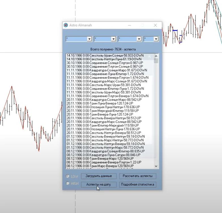Select row 20.11.1986 Трин-Меркурий-Юпитер-119.58-UP

tap(110, 110)
